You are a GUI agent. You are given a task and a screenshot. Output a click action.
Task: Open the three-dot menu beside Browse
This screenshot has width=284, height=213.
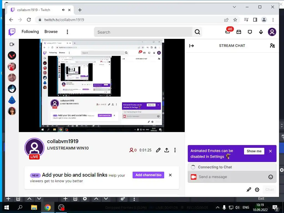(x=67, y=32)
